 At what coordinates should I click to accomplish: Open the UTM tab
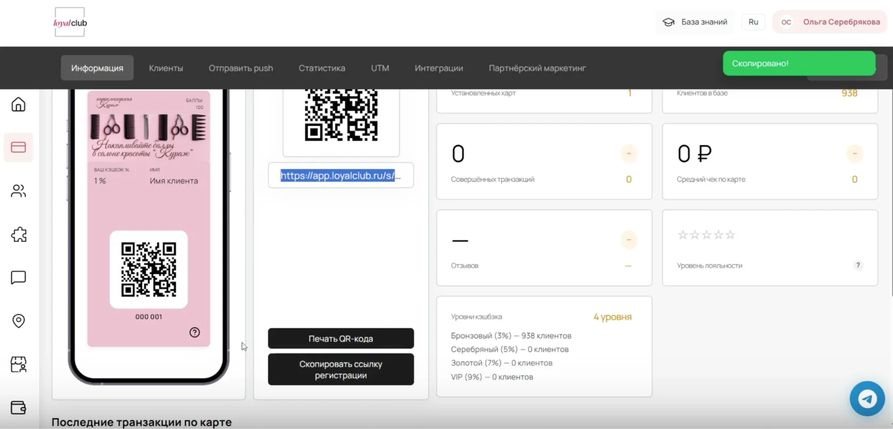click(380, 68)
